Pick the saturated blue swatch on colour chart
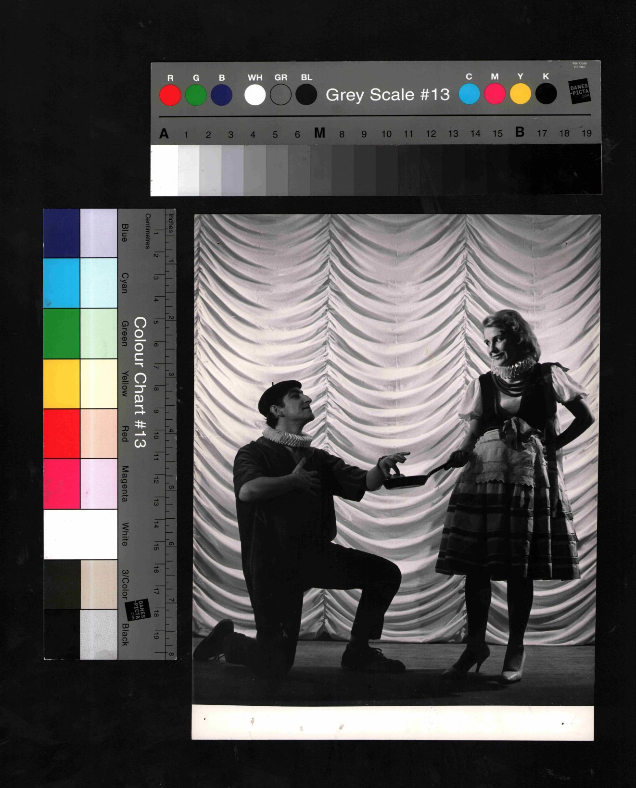Screen dimensions: 636x788 click(62, 233)
